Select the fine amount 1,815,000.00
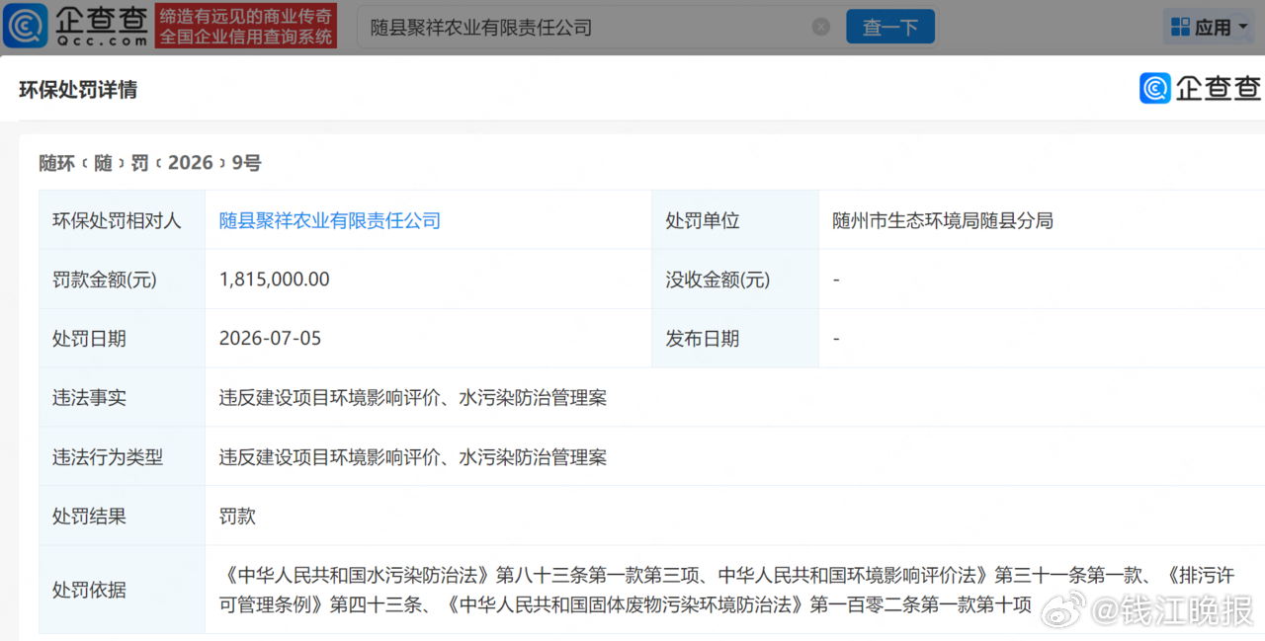This screenshot has height=641, width=1265. 275,280
